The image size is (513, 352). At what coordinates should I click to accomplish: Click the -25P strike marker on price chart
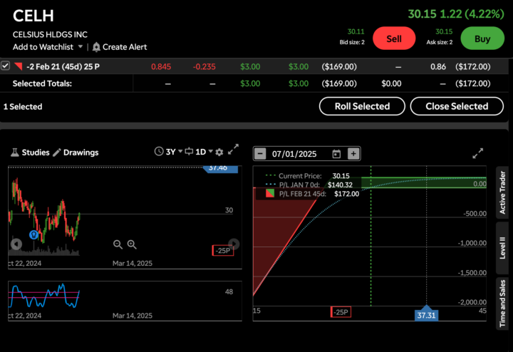coord(223,251)
